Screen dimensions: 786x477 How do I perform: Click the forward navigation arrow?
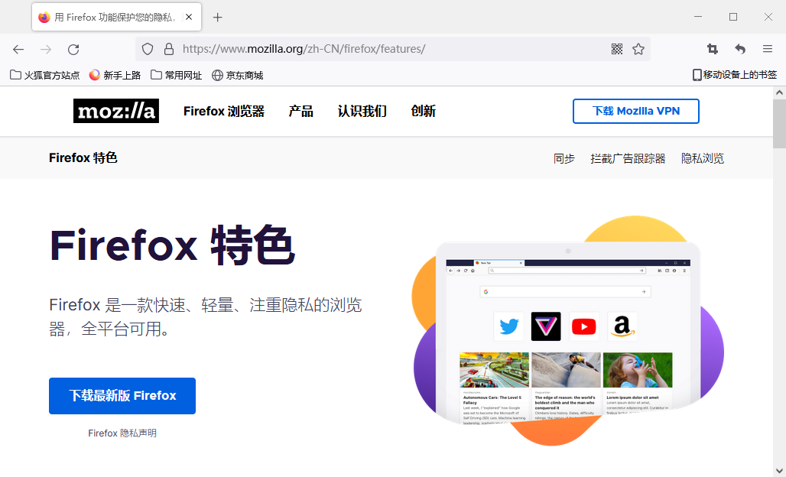click(46, 49)
